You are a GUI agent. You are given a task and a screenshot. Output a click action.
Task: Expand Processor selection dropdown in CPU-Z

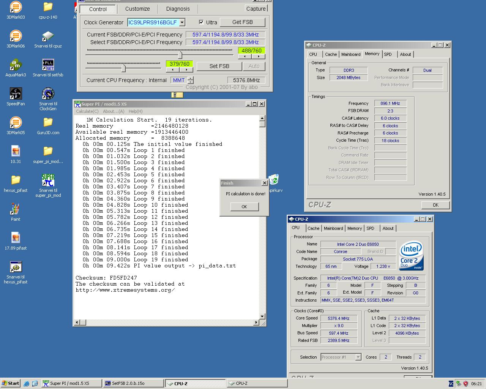(x=358, y=357)
